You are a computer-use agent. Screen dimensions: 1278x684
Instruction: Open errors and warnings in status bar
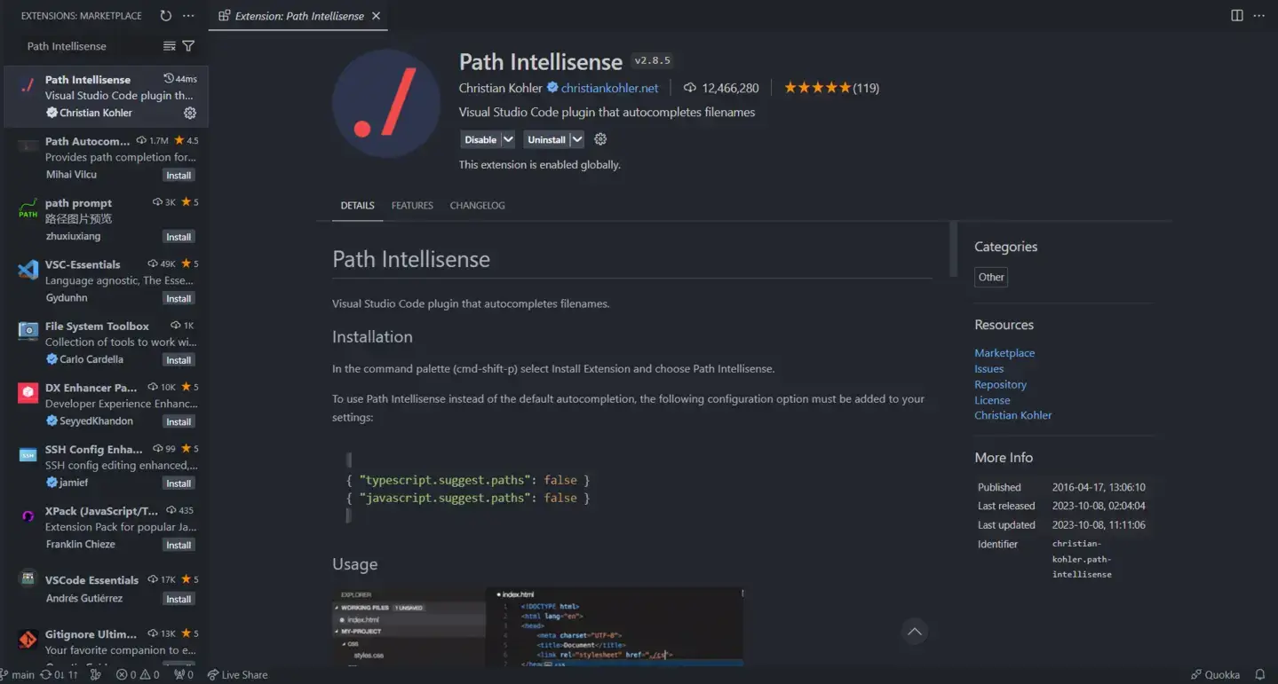[138, 674]
